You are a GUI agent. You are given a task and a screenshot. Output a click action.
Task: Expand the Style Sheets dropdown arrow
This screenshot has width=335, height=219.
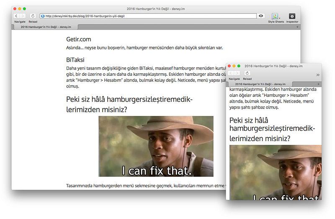coord(279,18)
